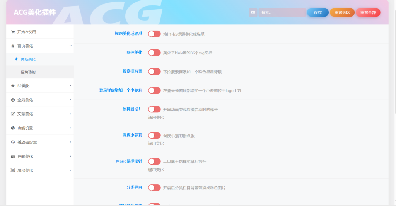Click the 原神启动! setting label
The height and width of the screenshot is (206, 396).
coord(131,109)
